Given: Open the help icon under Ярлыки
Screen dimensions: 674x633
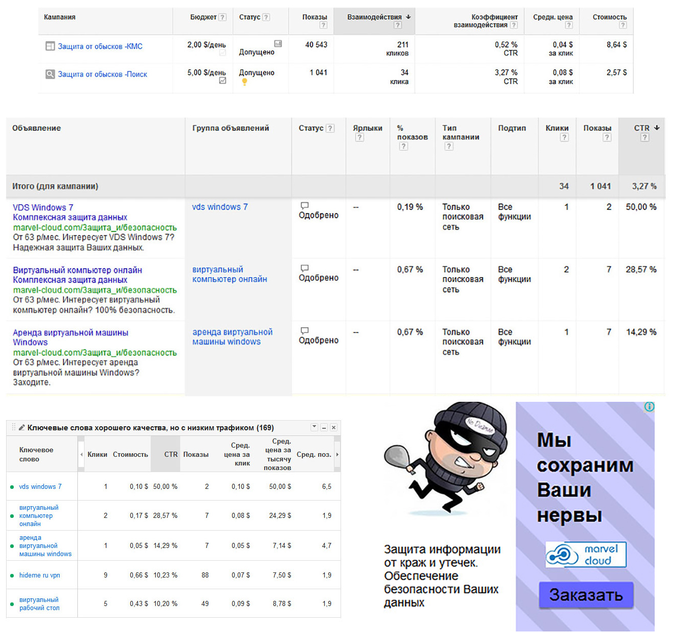Looking at the screenshot, I should (359, 137).
